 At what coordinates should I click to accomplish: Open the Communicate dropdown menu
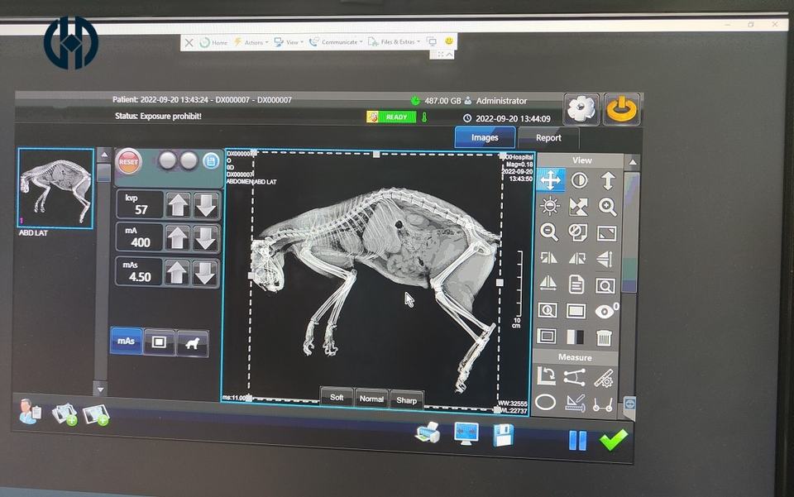(x=336, y=42)
